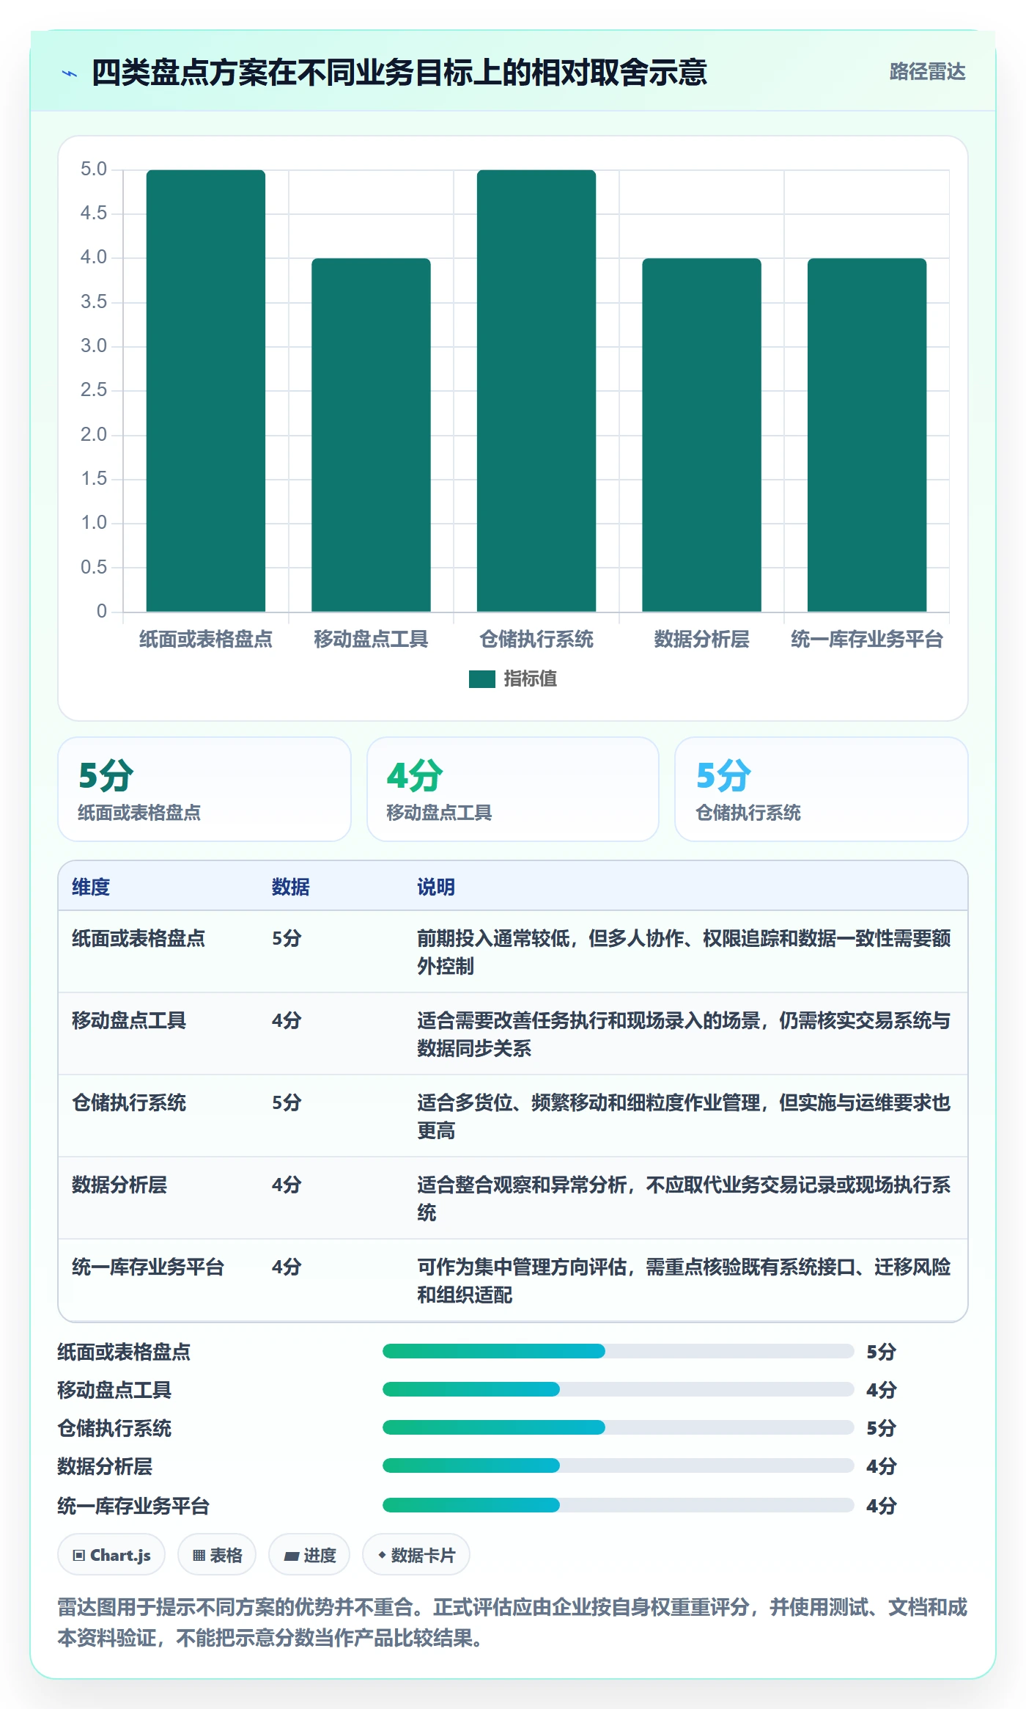Click the 路径雷达 label in header

click(x=927, y=72)
